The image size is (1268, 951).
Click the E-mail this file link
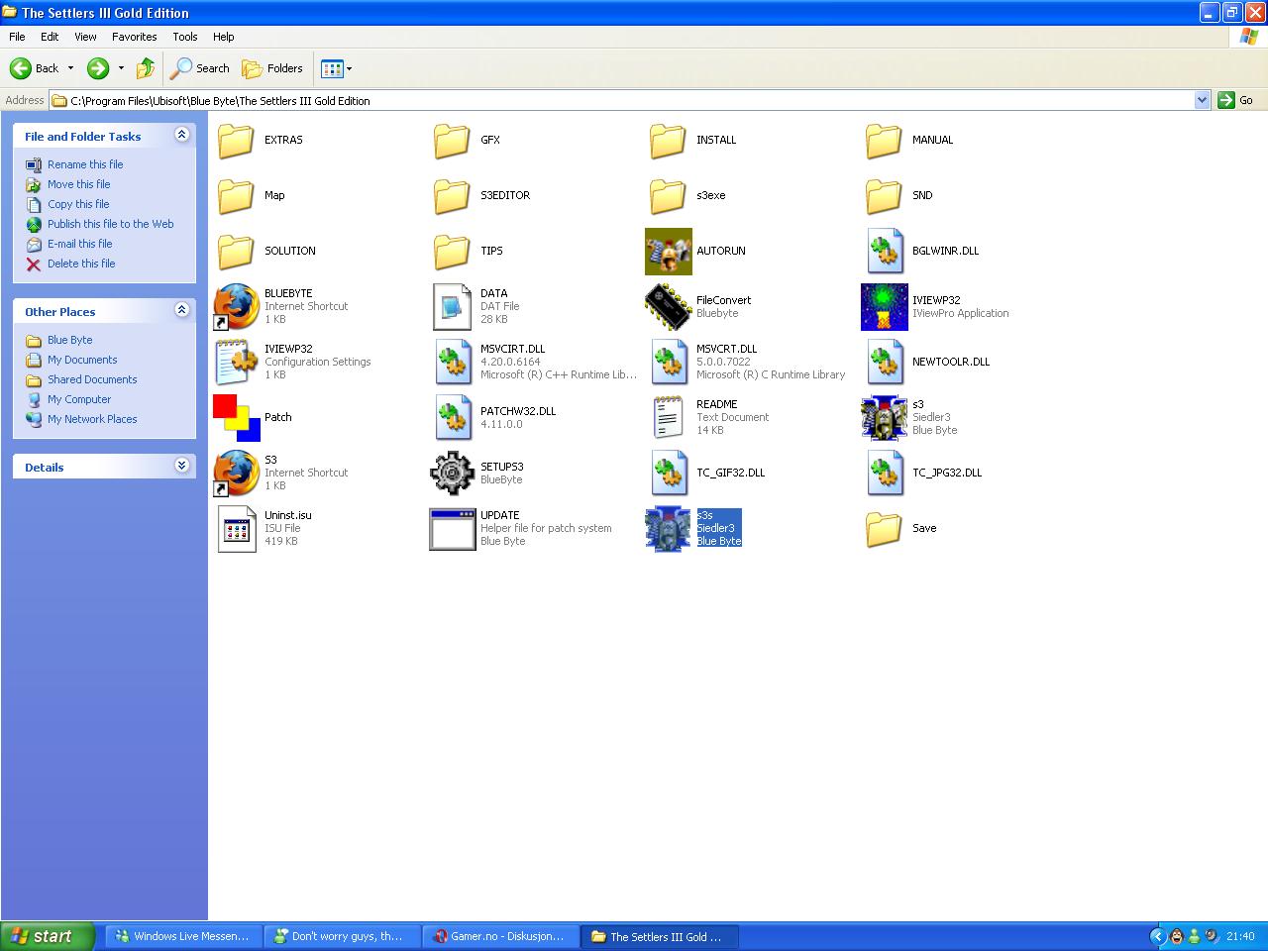(80, 244)
